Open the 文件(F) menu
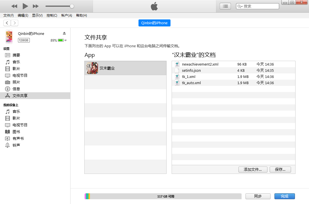This screenshot has width=309, height=204. click(x=8, y=15)
